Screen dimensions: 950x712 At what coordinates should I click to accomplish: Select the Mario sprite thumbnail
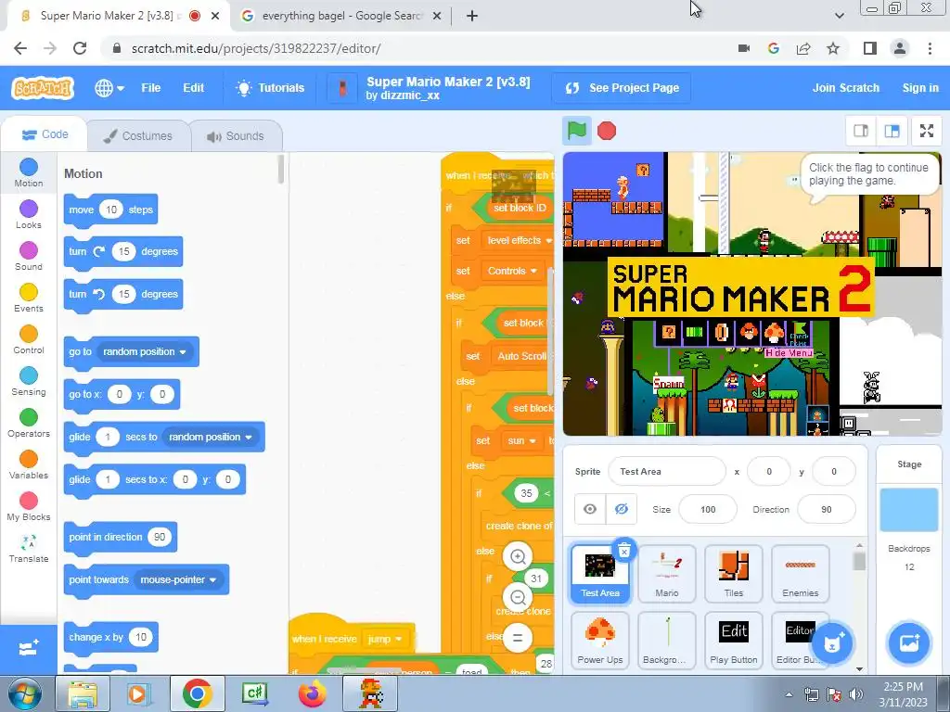pyautogui.click(x=666, y=574)
